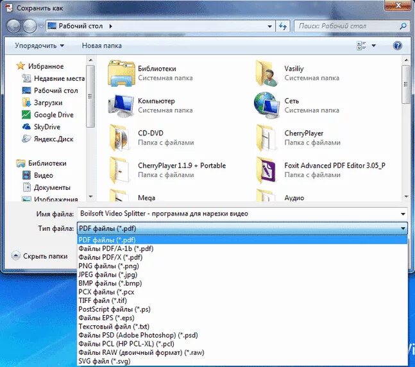Choose Файлы EPS (*.eps) option

point(242,318)
